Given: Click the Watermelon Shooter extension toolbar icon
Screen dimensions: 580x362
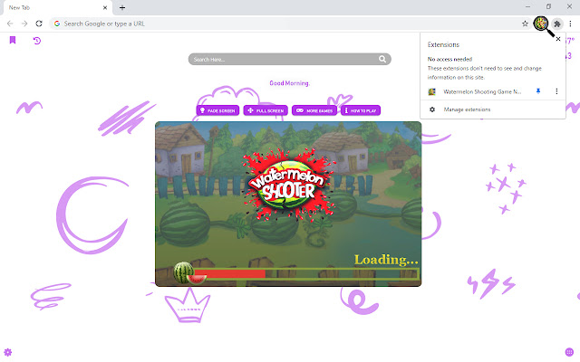Looking at the screenshot, I should point(541,24).
